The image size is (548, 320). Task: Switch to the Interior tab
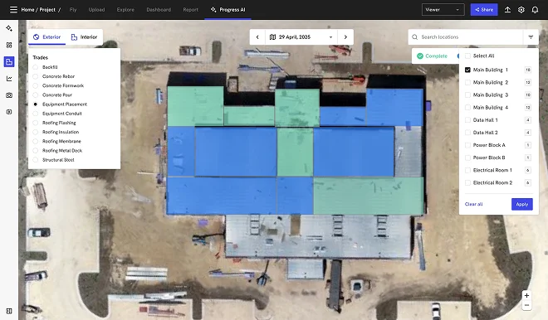[x=84, y=37]
